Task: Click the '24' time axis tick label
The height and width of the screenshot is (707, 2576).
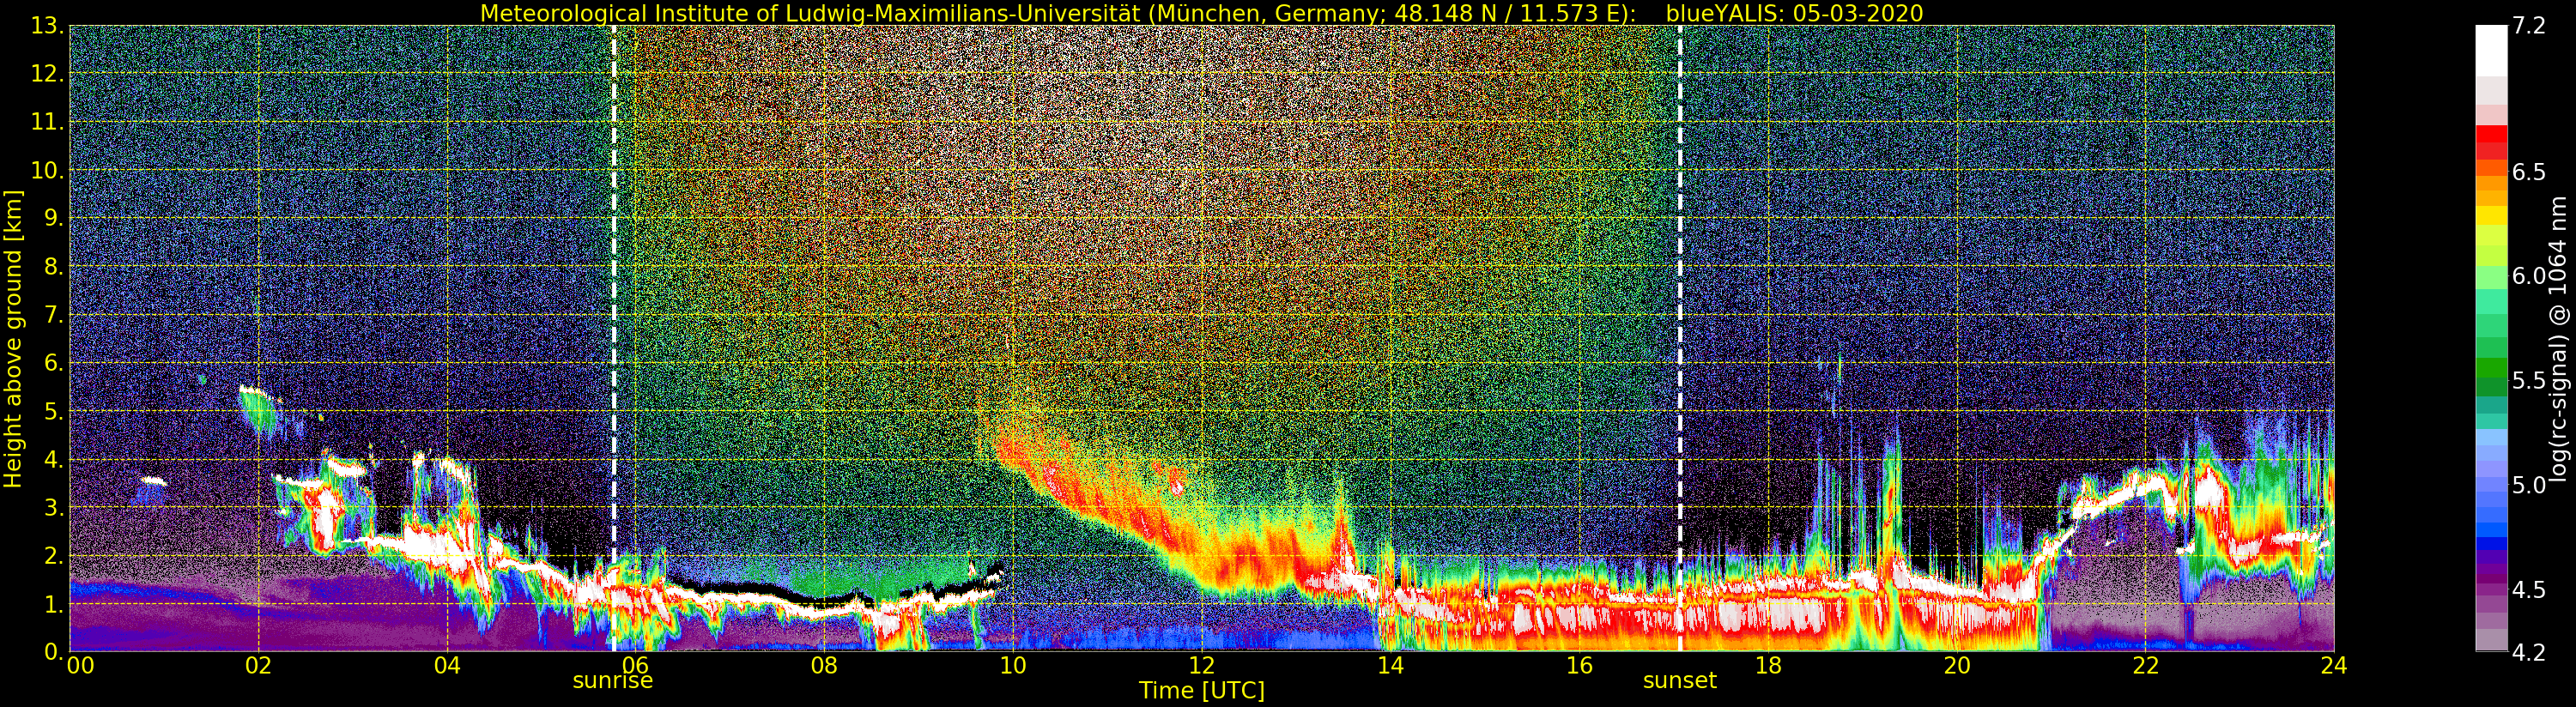Action: point(2334,666)
